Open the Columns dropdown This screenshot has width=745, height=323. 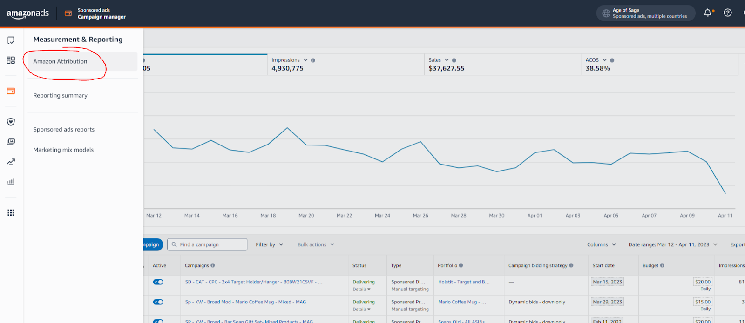pos(601,244)
